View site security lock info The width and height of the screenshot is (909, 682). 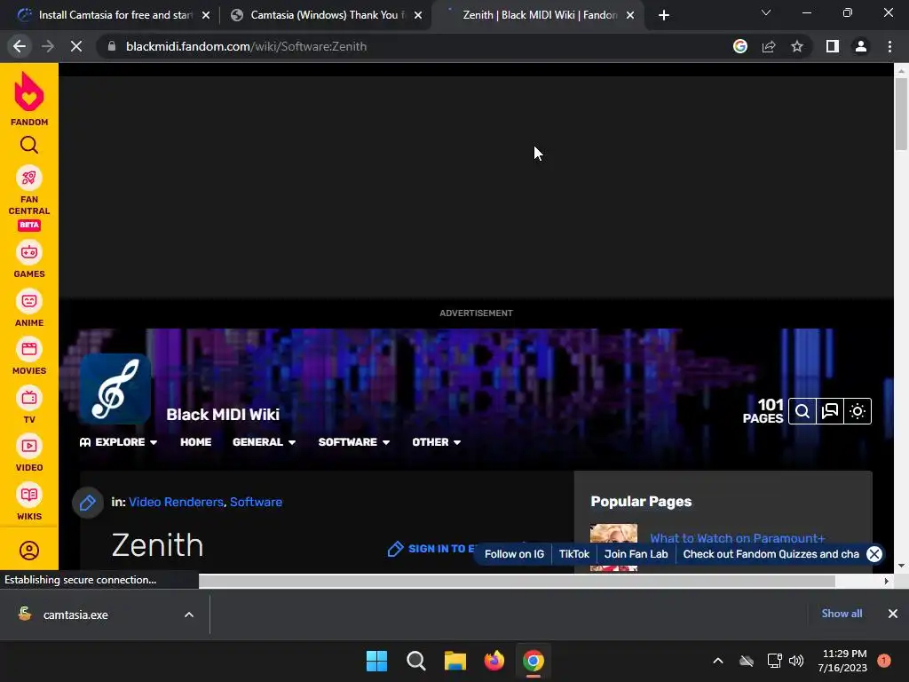pyautogui.click(x=112, y=46)
